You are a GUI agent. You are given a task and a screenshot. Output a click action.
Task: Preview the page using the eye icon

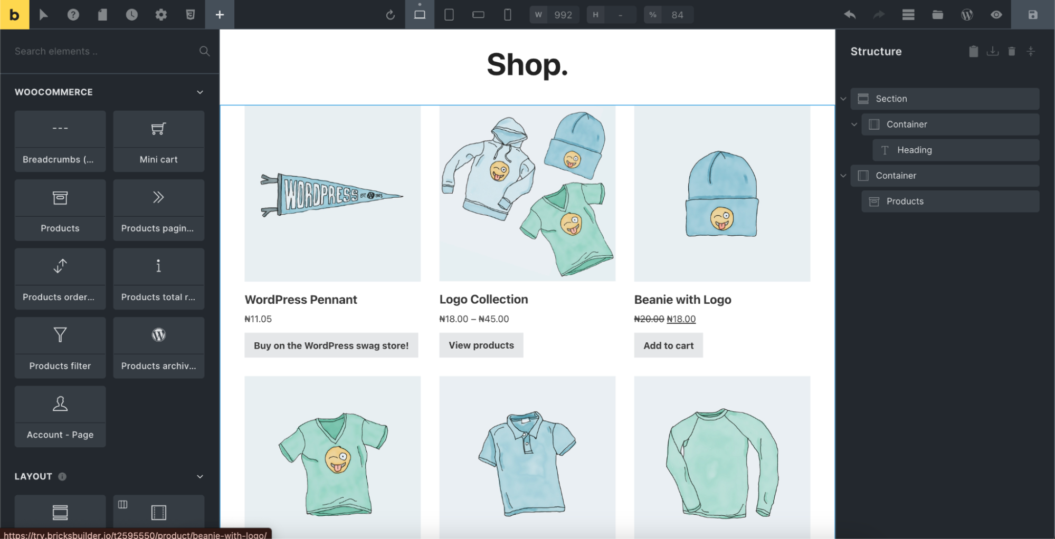pos(996,14)
